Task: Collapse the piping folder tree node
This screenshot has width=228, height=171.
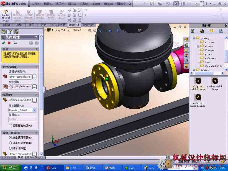Action: click(194, 38)
